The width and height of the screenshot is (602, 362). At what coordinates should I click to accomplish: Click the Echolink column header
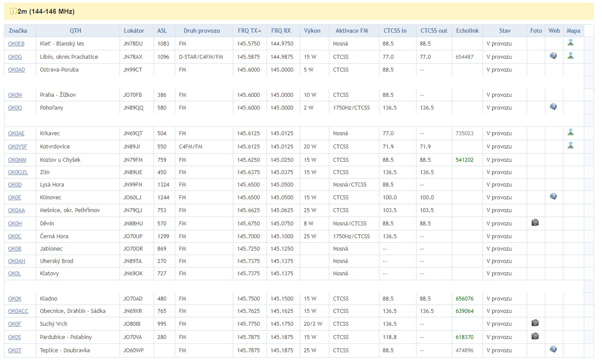467,30
